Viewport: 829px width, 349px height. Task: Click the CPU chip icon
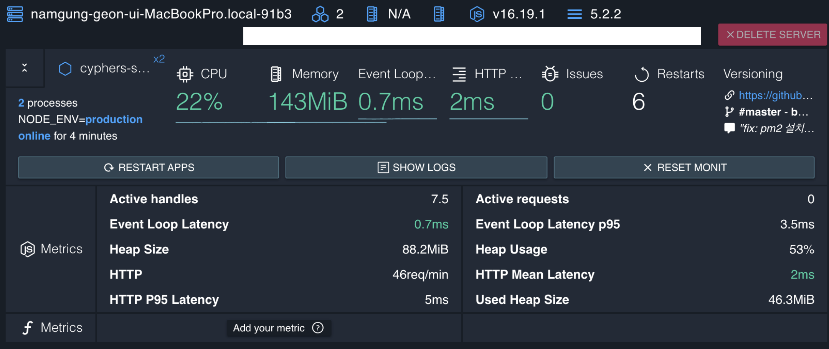click(x=185, y=74)
